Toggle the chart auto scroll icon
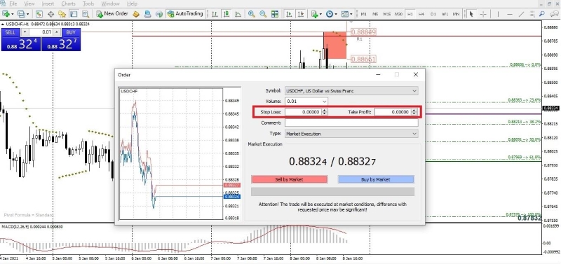 tap(289, 14)
